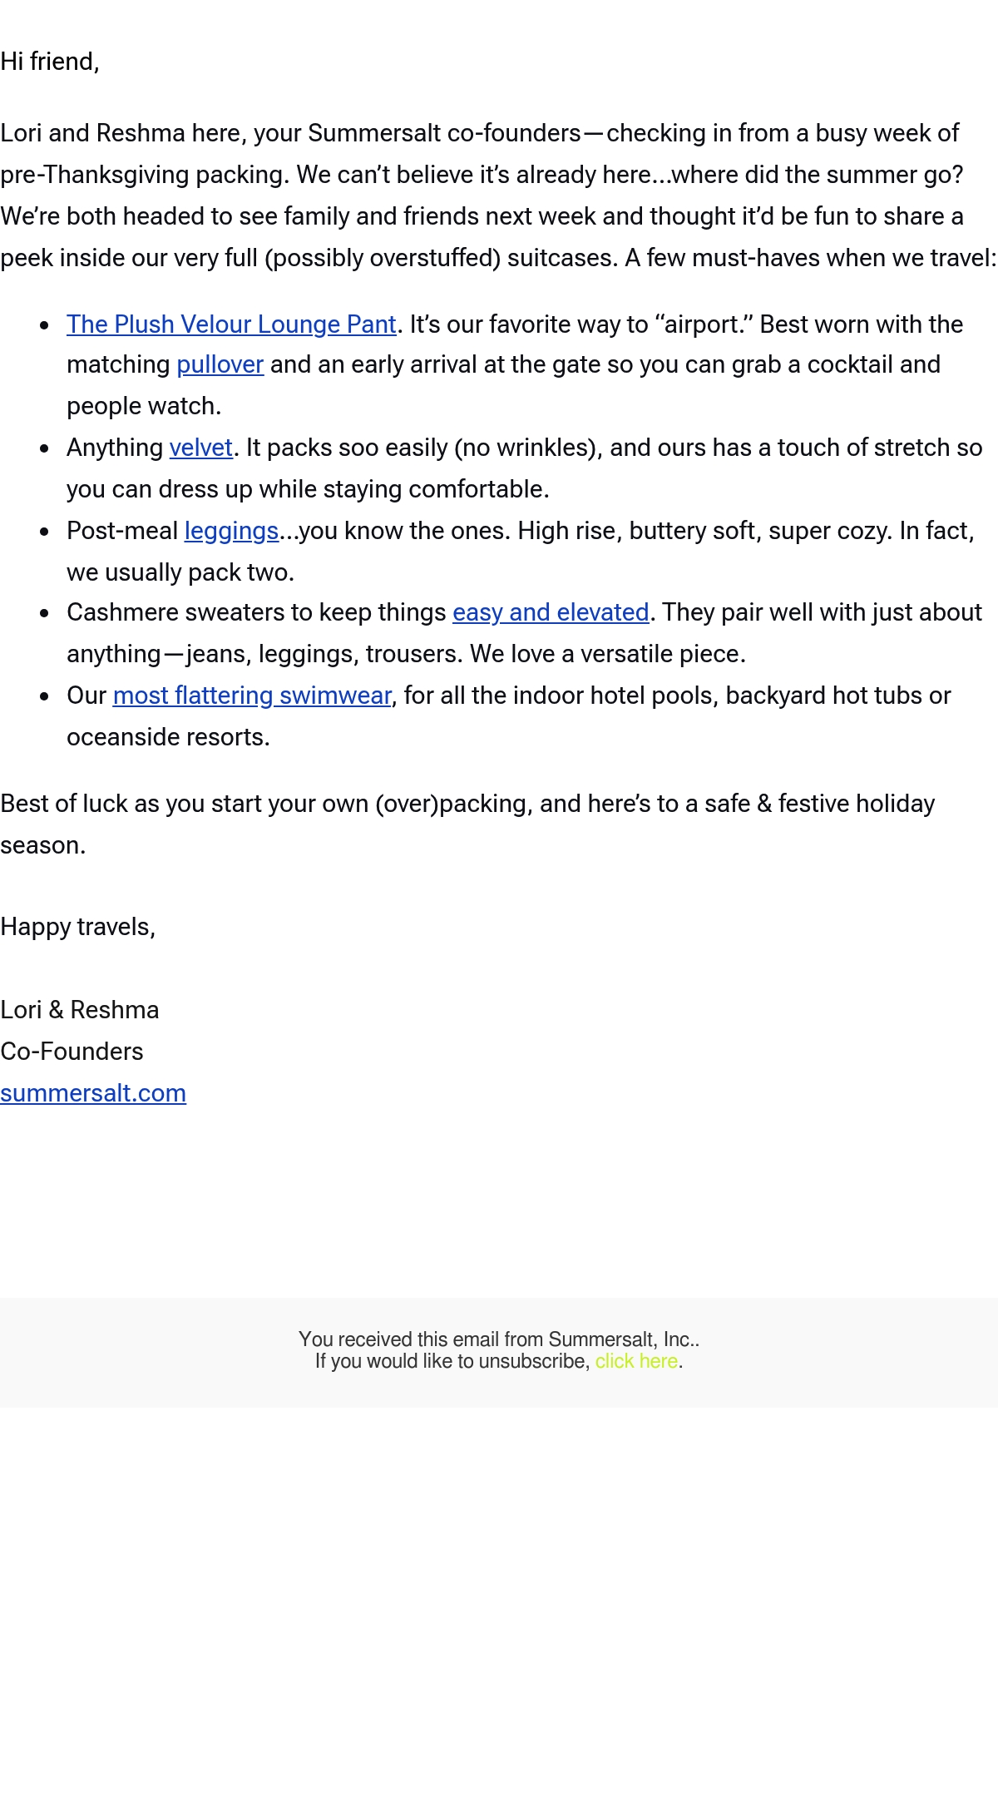
Task: Click the words people watch in first bullet
Action: pos(144,406)
